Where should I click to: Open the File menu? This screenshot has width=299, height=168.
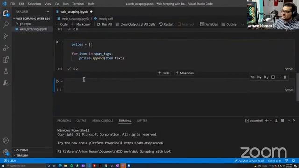point(13,4)
